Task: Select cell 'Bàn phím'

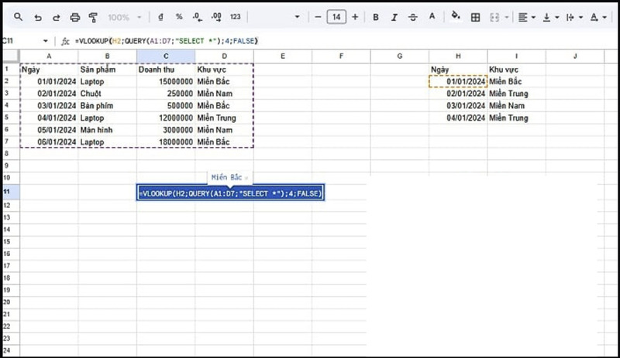Action: [107, 106]
